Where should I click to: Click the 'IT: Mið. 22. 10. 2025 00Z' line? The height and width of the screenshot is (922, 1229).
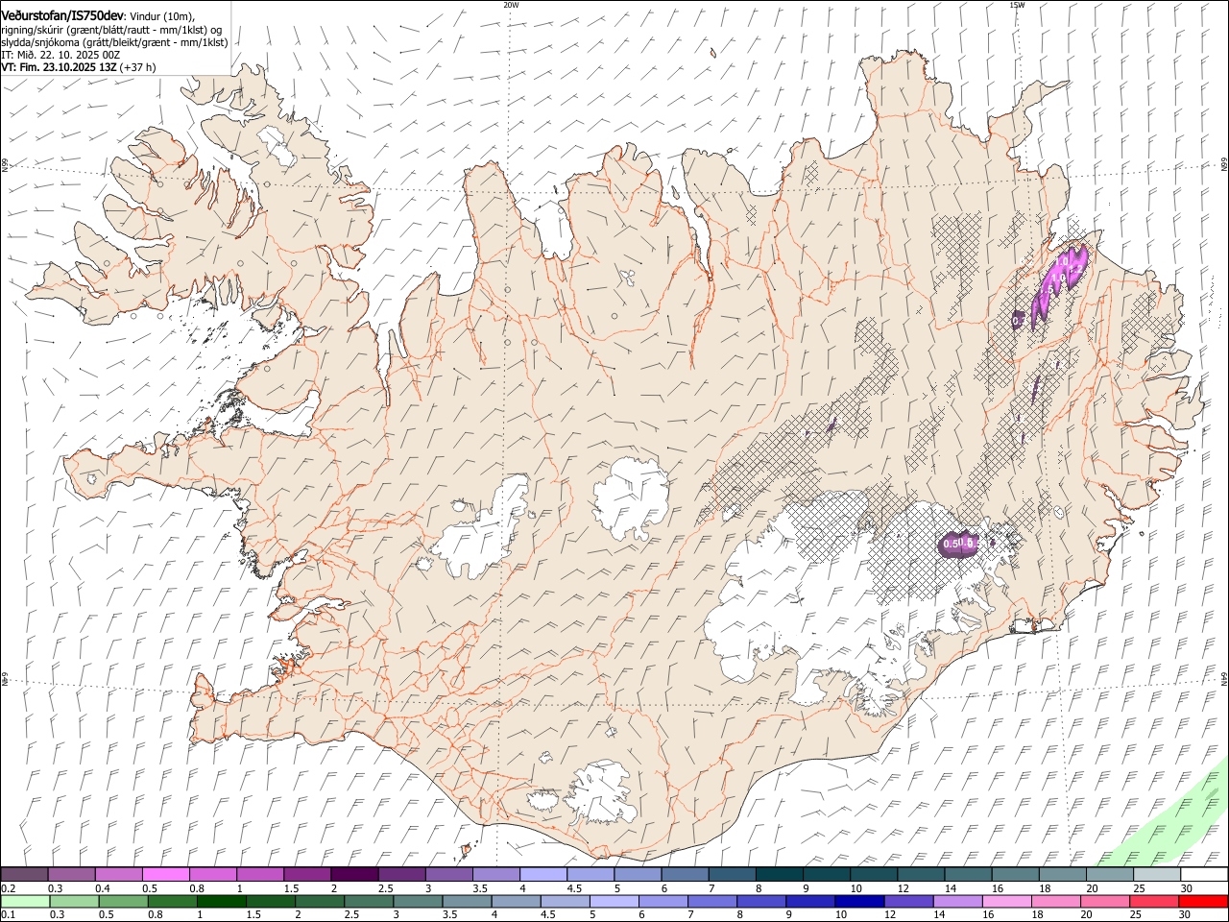(x=60, y=56)
